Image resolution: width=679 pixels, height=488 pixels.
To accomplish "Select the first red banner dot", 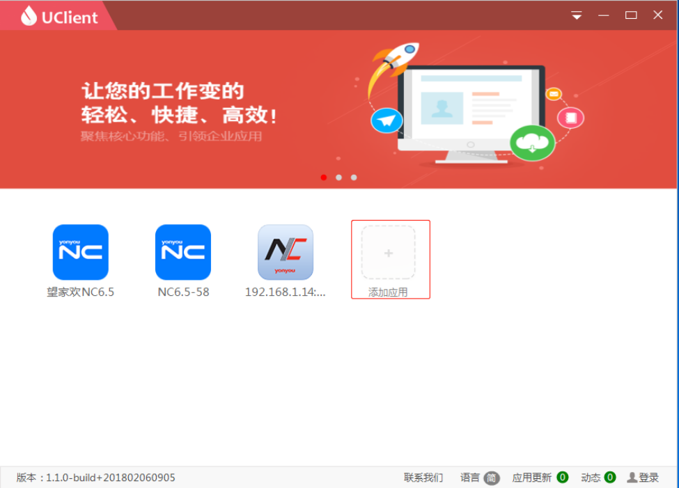I will pos(323,178).
